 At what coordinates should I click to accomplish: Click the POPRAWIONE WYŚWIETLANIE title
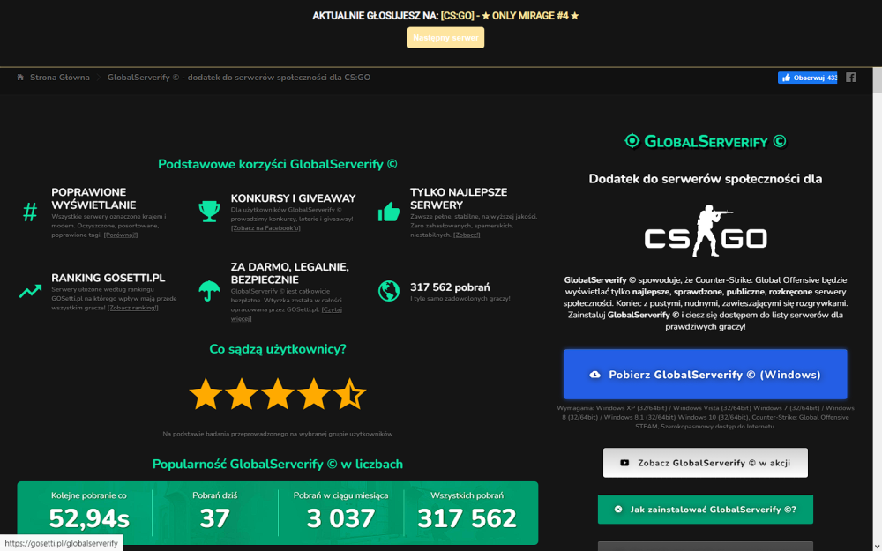[x=93, y=198]
